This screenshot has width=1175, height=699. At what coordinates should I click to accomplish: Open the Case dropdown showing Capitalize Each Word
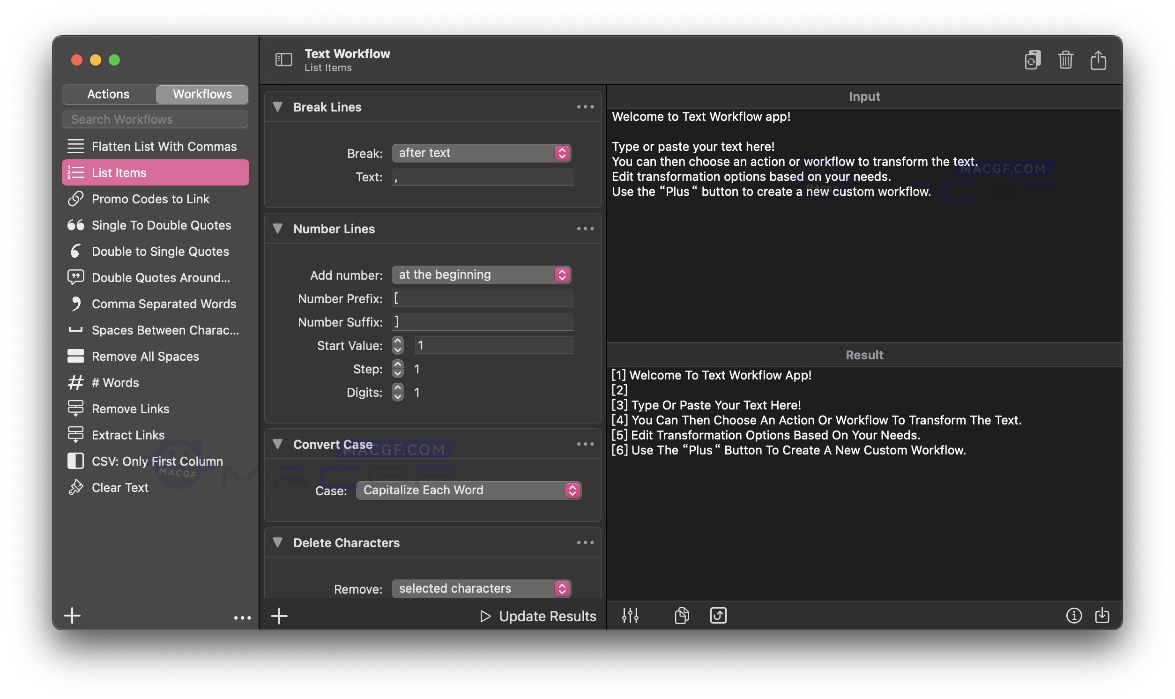pos(468,490)
